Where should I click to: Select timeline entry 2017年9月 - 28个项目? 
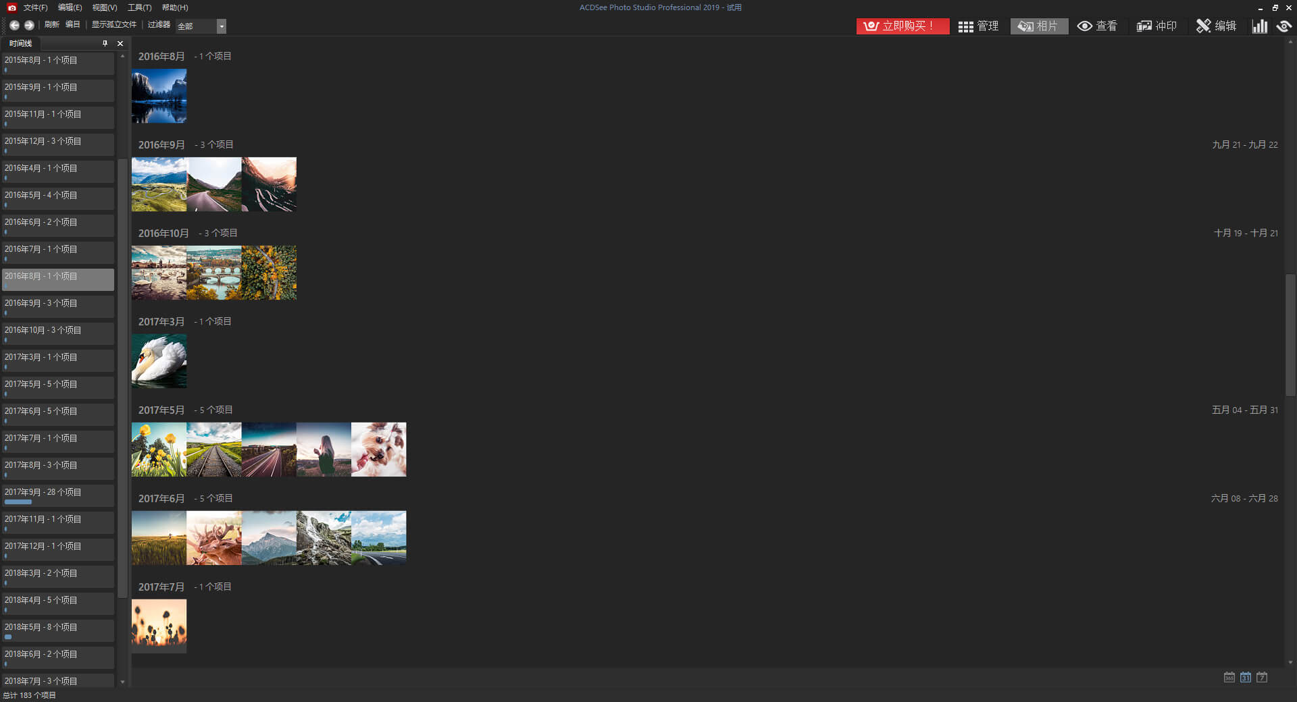click(58, 495)
